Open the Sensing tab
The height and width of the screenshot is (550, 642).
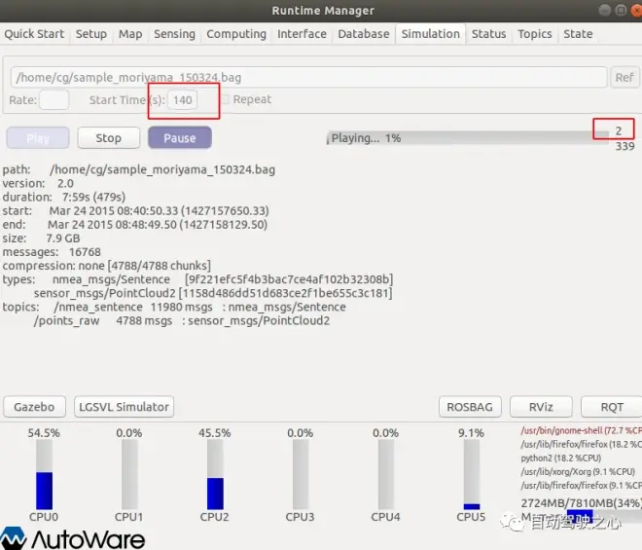click(174, 34)
